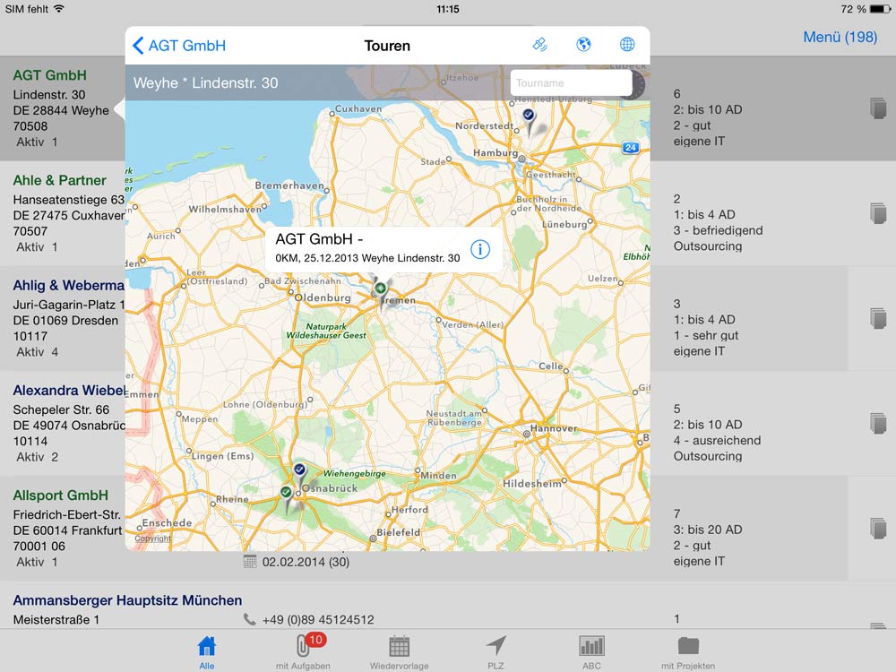Image resolution: width=896 pixels, height=672 pixels.
Task: Tap the Weyhe * Lindenstr. 30 address bar text
Action: [x=206, y=82]
